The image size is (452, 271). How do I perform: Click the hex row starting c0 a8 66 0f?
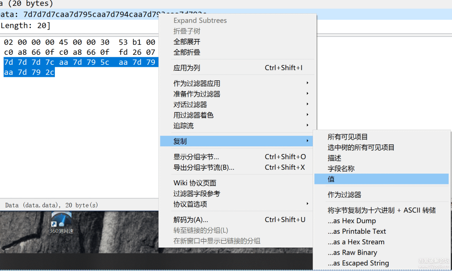pos(80,52)
